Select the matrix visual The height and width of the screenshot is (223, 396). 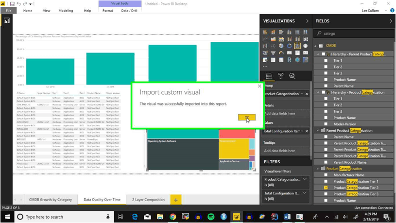click(281, 60)
